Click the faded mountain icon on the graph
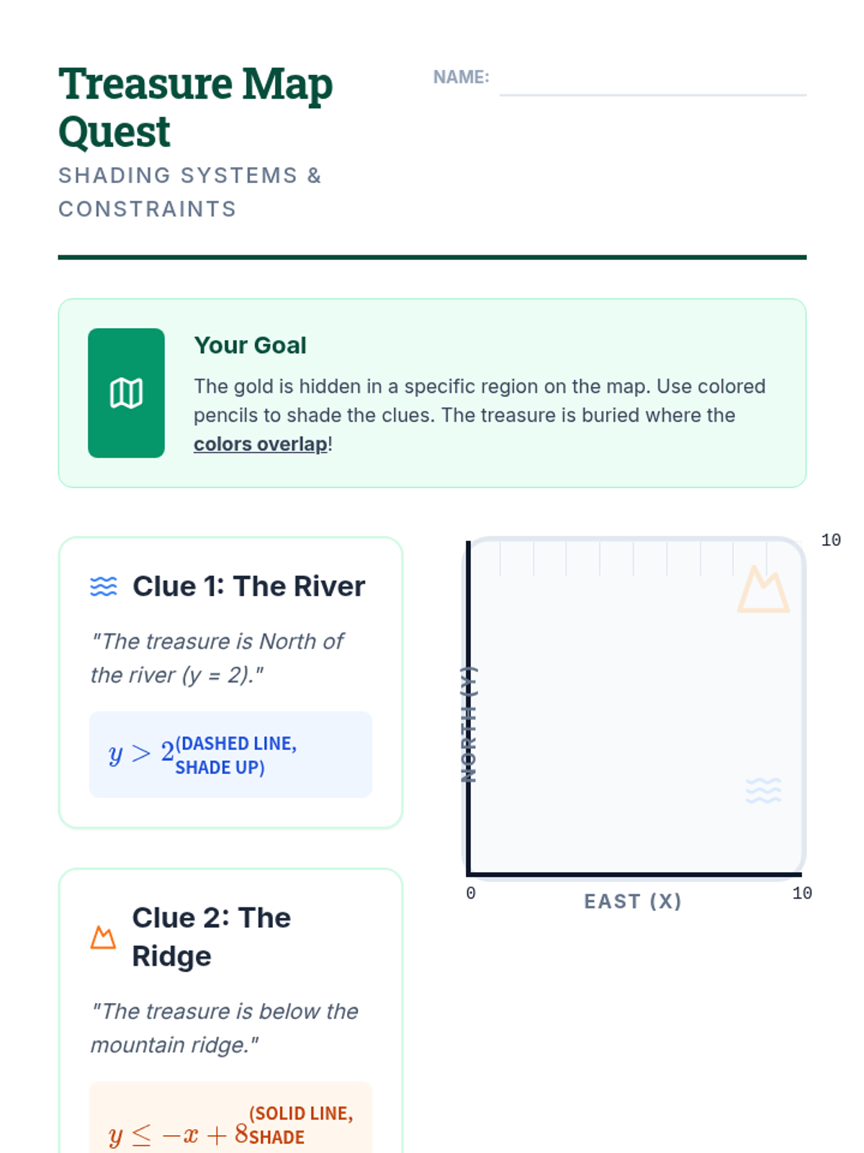The height and width of the screenshot is (1153, 864). tap(763, 589)
